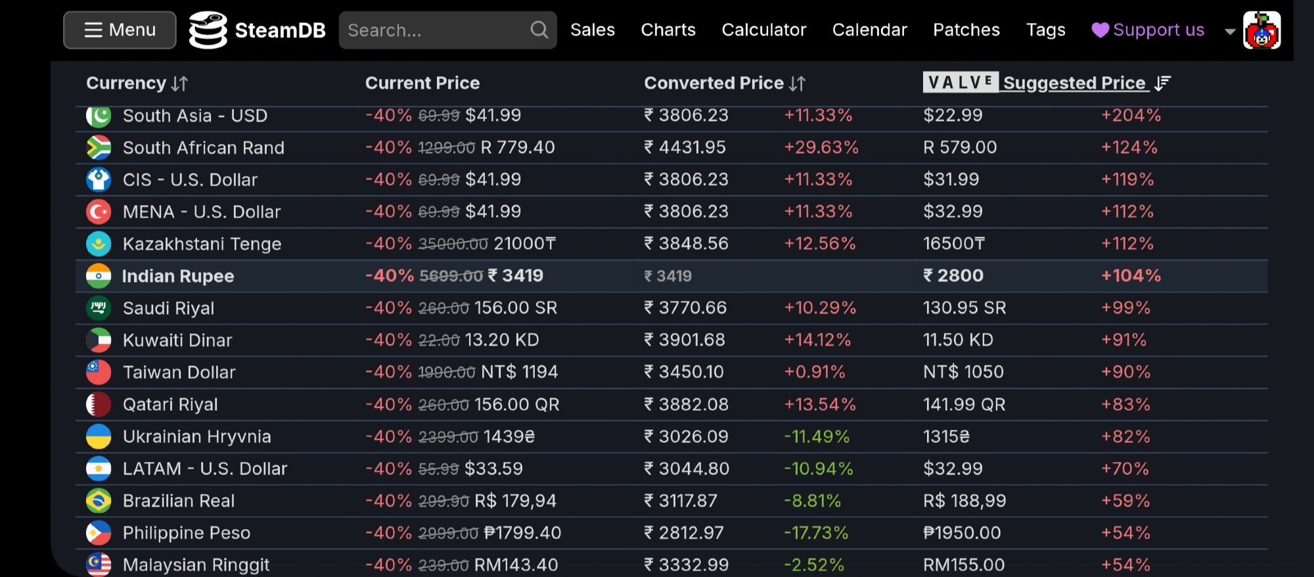Sort by Converted Price column
This screenshot has width=1314, height=577.
(724, 83)
